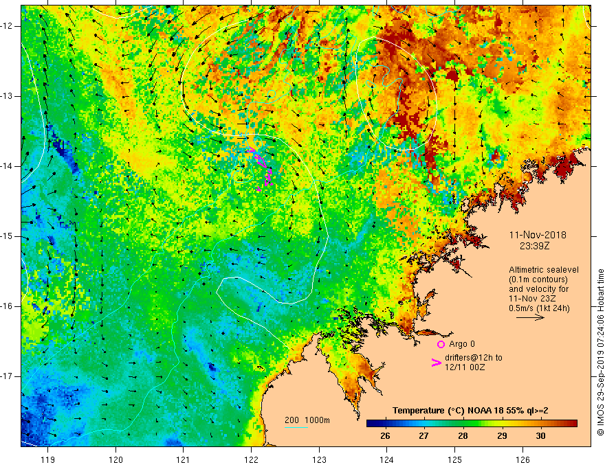Click the latitude label -15
This screenshot has width=605, height=467.
click(7, 236)
